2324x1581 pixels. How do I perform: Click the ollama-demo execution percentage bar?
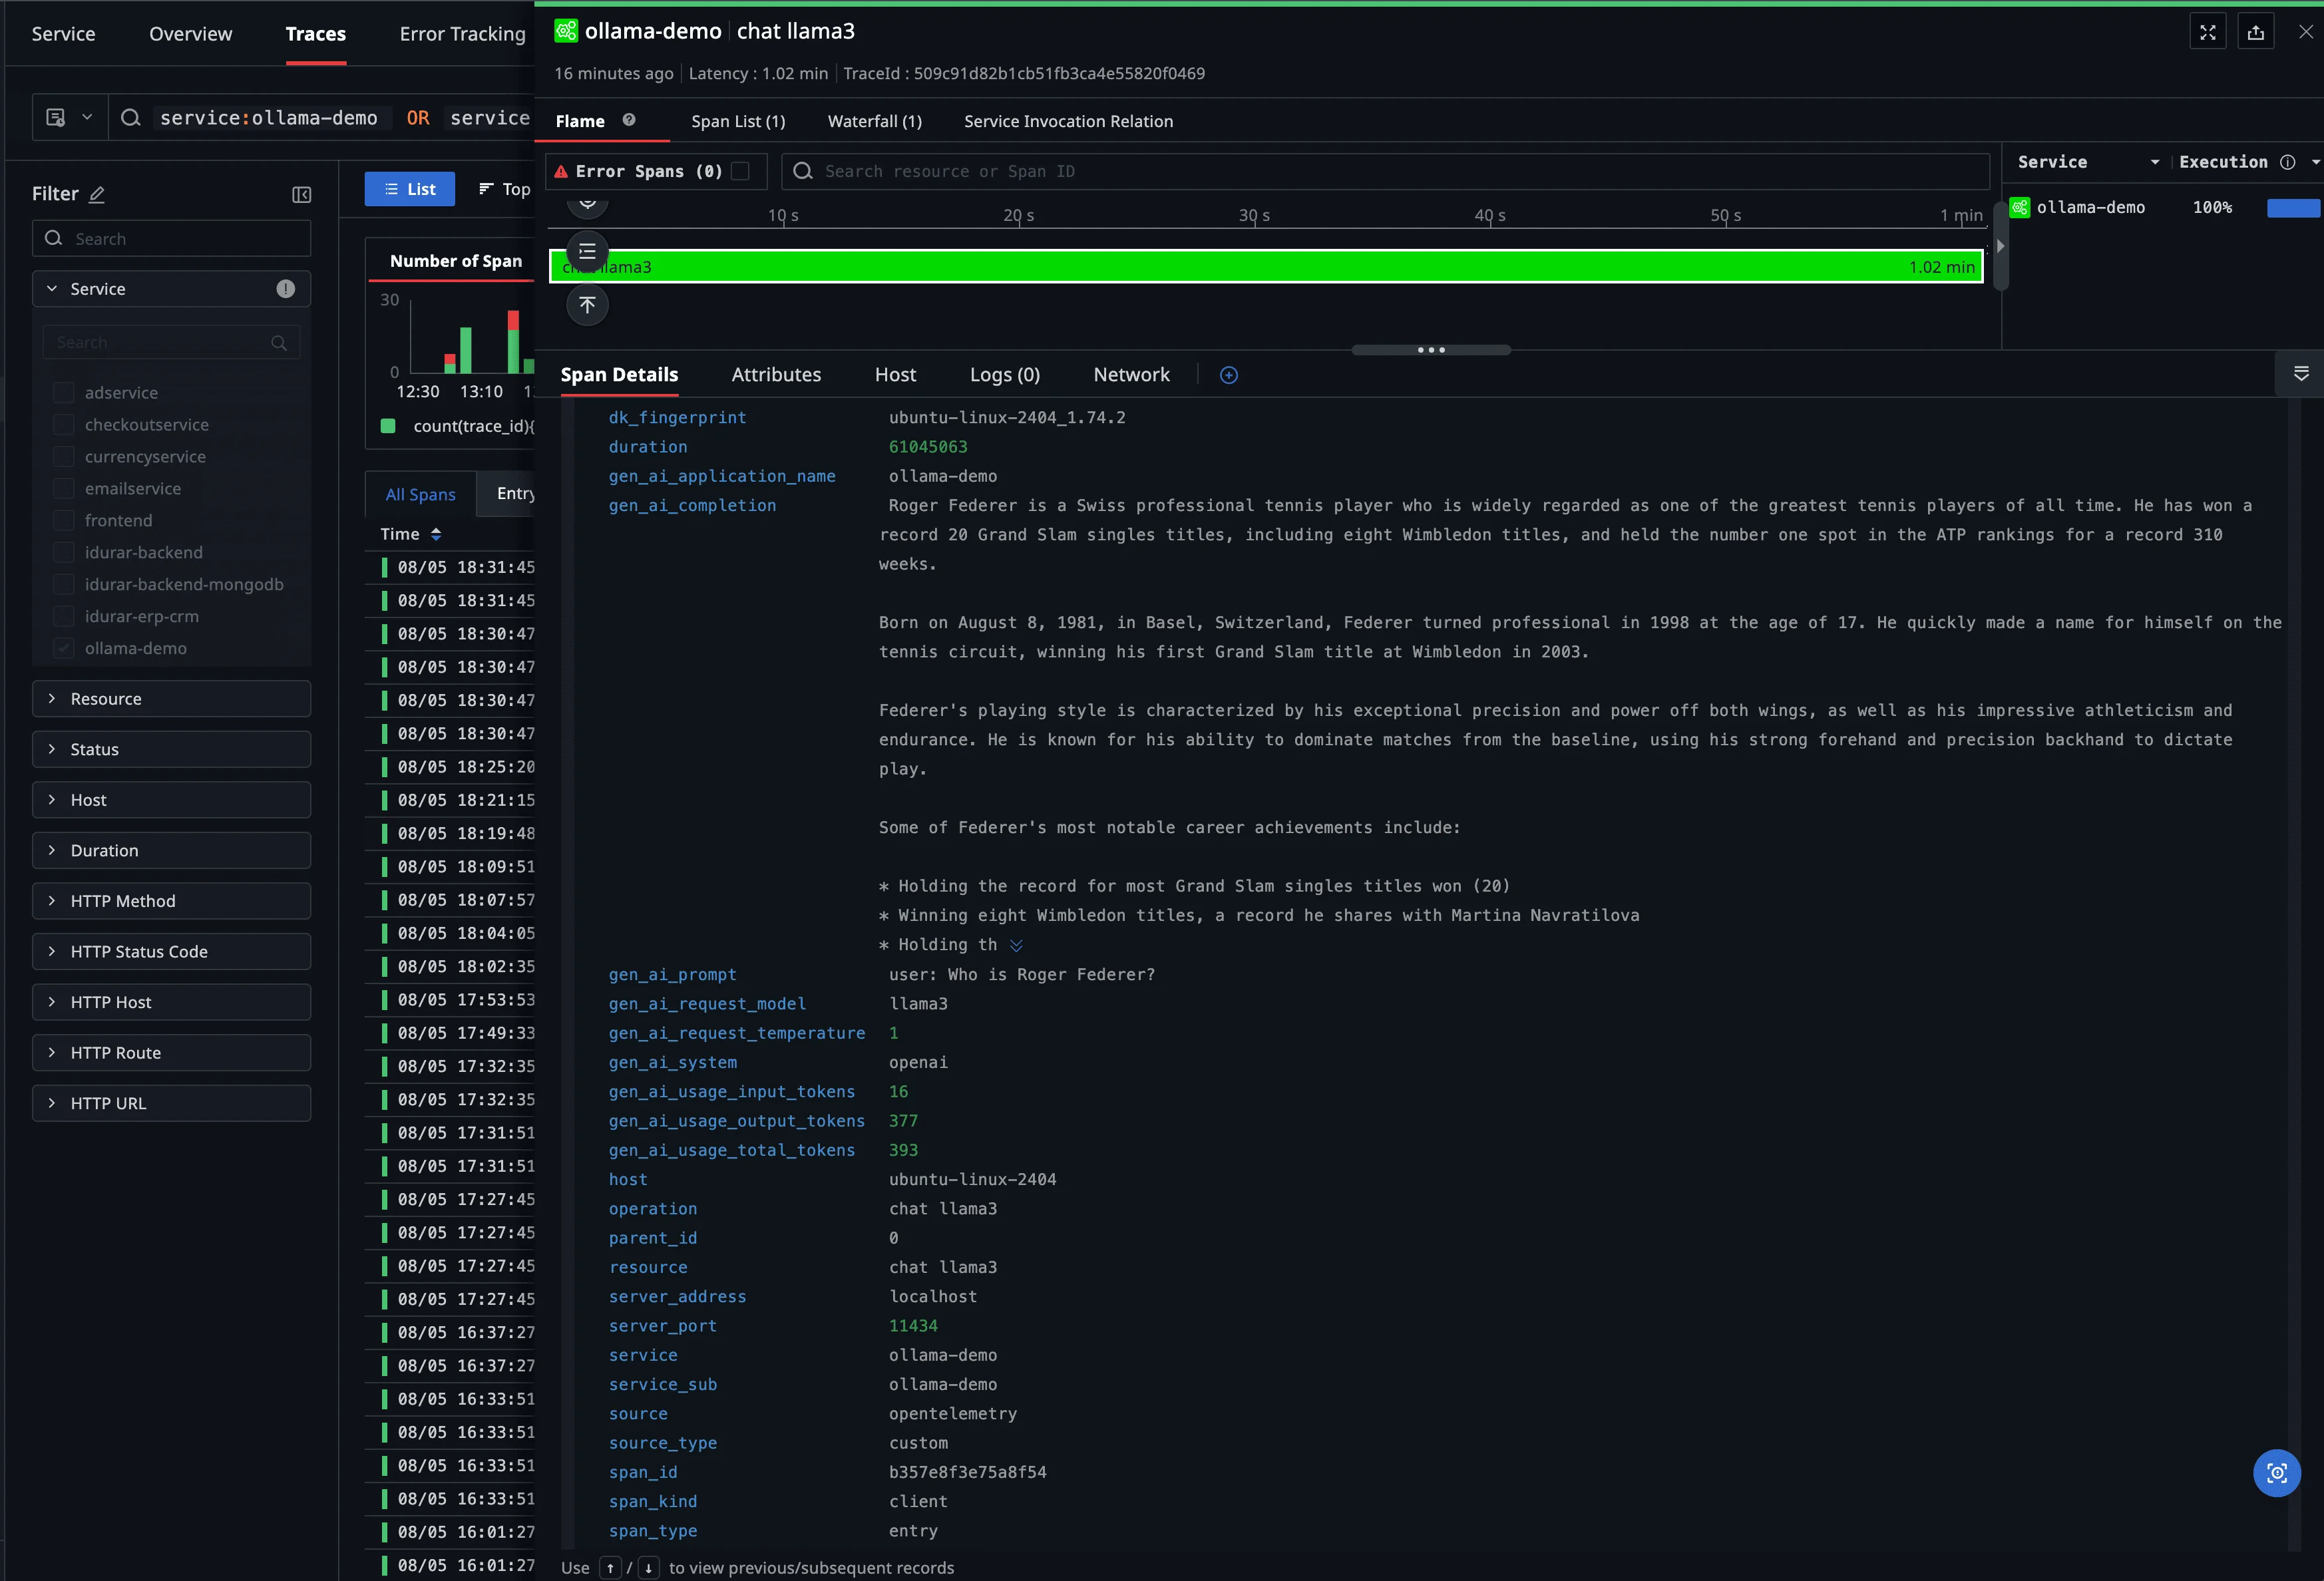[x=2293, y=208]
